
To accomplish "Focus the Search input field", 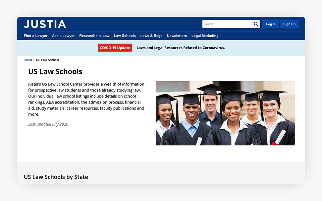I will [x=227, y=24].
